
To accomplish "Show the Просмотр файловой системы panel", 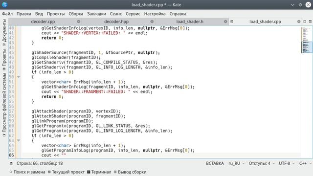I will 4,105.
